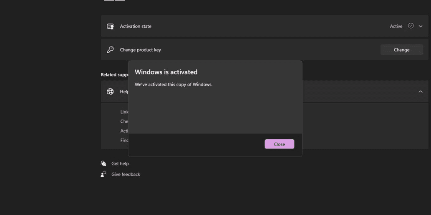Click the key icon beside Change product key
Image resolution: width=431 pixels, height=215 pixels.
tap(110, 49)
